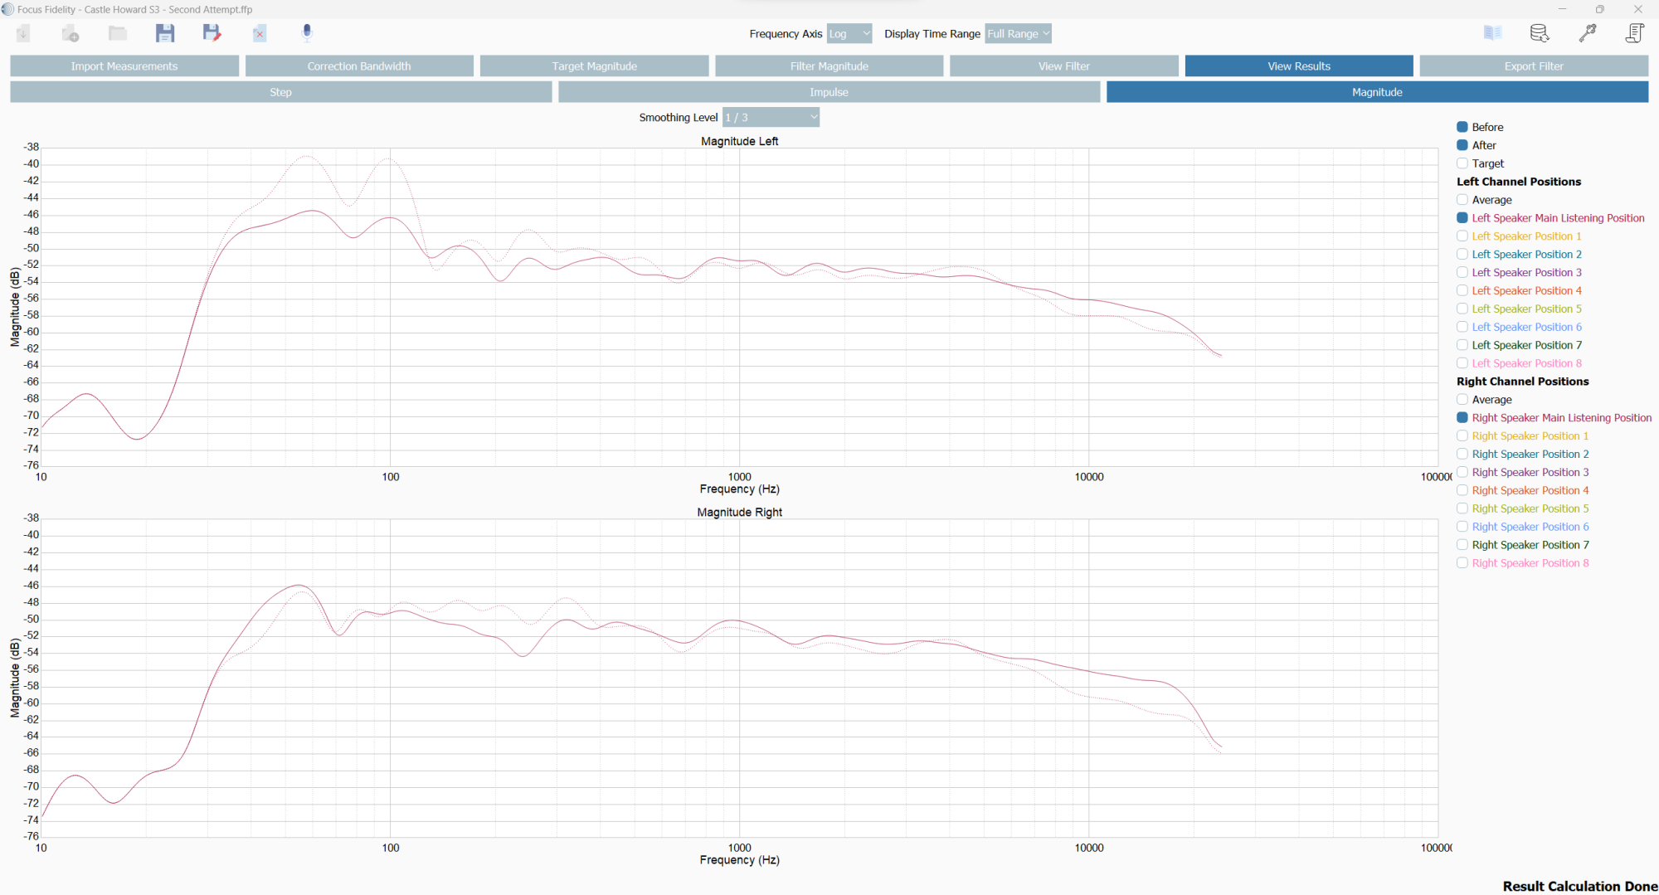
Task: Check Left Speaker Position 1
Action: 1462,236
